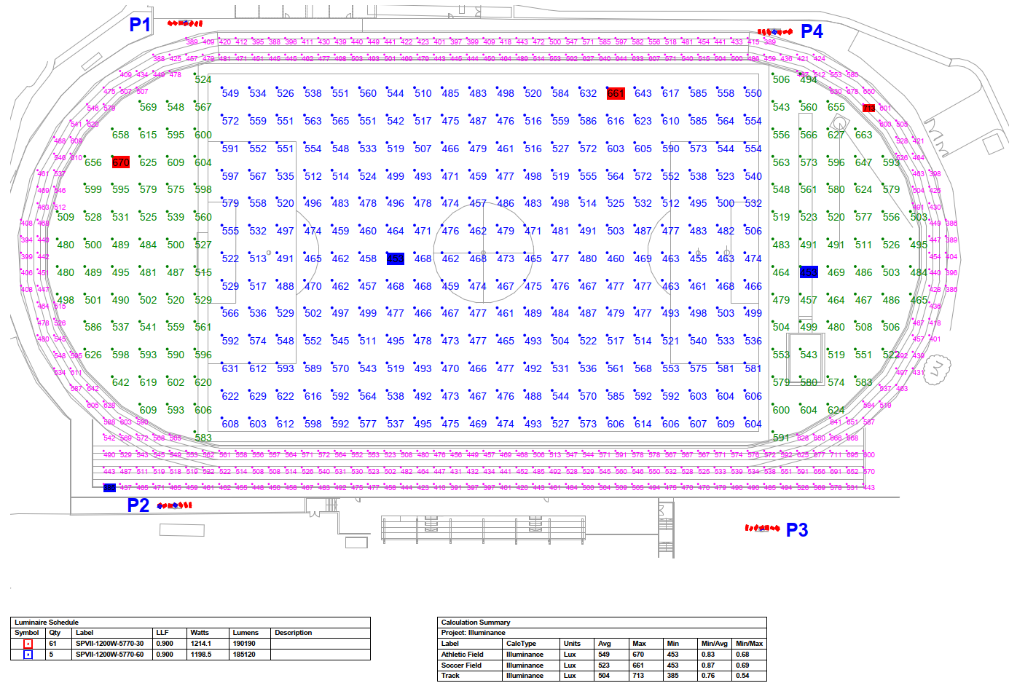Click the blue luminaire symbol in the schedule
The image size is (1009, 683).
tap(28, 655)
